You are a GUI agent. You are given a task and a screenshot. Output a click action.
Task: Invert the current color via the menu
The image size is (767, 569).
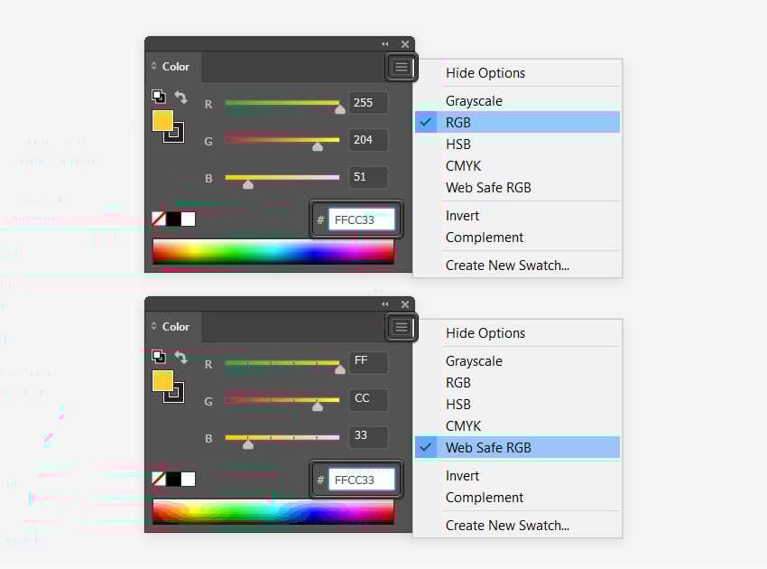coord(462,216)
